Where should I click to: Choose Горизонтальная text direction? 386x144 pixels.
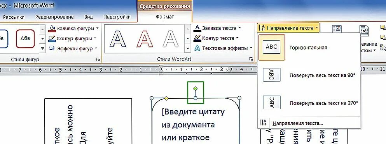pyautogui.click(x=309, y=48)
